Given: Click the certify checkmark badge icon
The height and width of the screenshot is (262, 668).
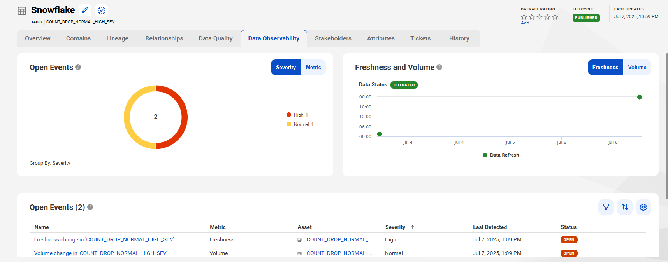Looking at the screenshot, I should (x=102, y=10).
